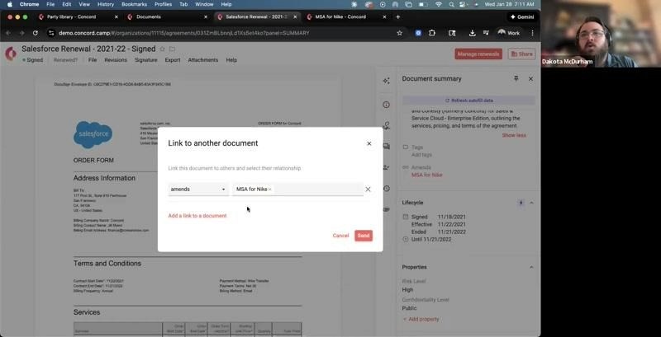Switch to MSA for Nike - Concord tab
Screen dimensions: 661x337
click(340, 16)
